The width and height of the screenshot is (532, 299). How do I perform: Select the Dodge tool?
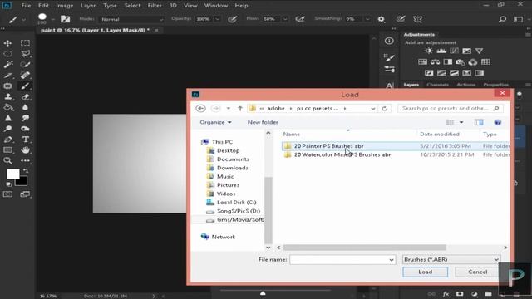[x=7, y=129]
